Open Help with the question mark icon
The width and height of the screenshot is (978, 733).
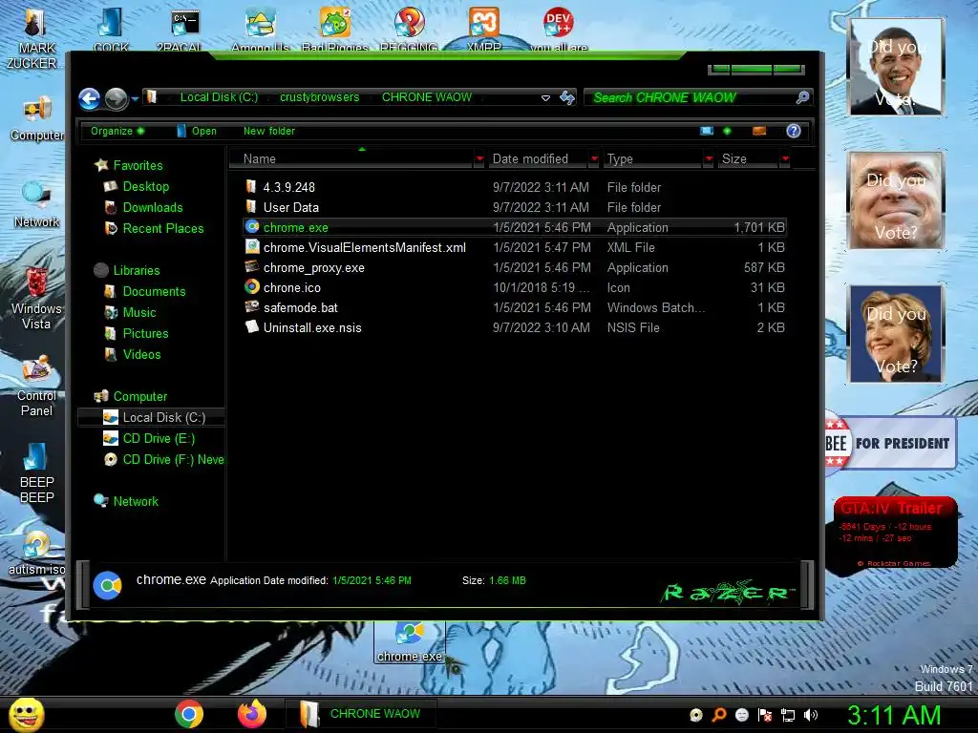click(794, 131)
